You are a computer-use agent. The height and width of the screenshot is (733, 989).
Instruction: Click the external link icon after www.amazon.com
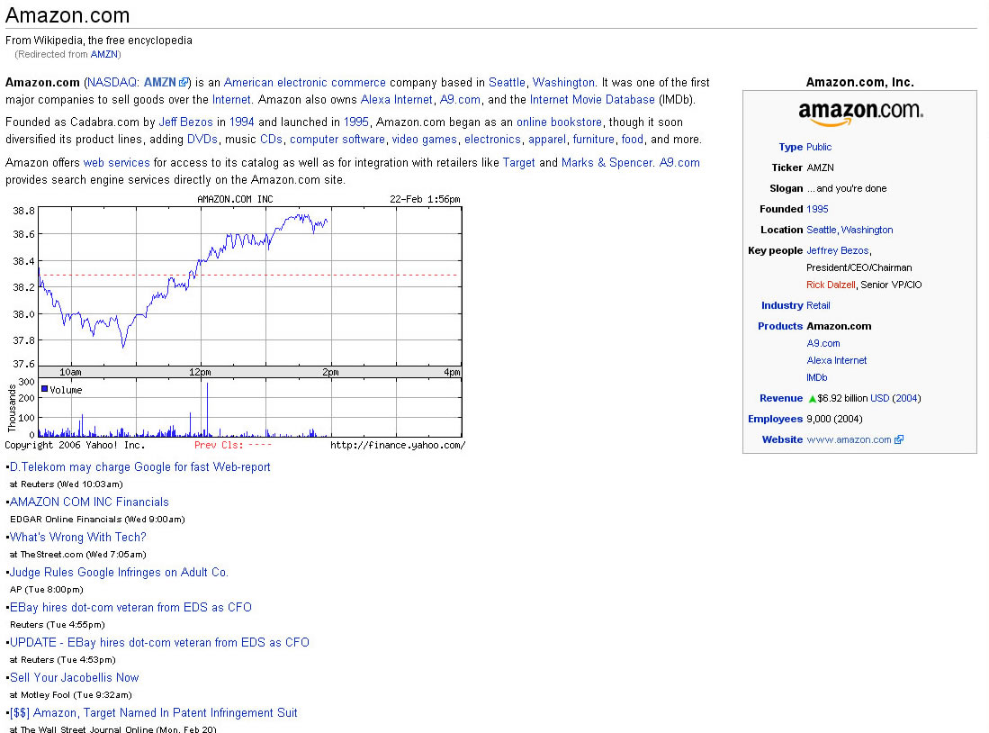[x=899, y=440]
